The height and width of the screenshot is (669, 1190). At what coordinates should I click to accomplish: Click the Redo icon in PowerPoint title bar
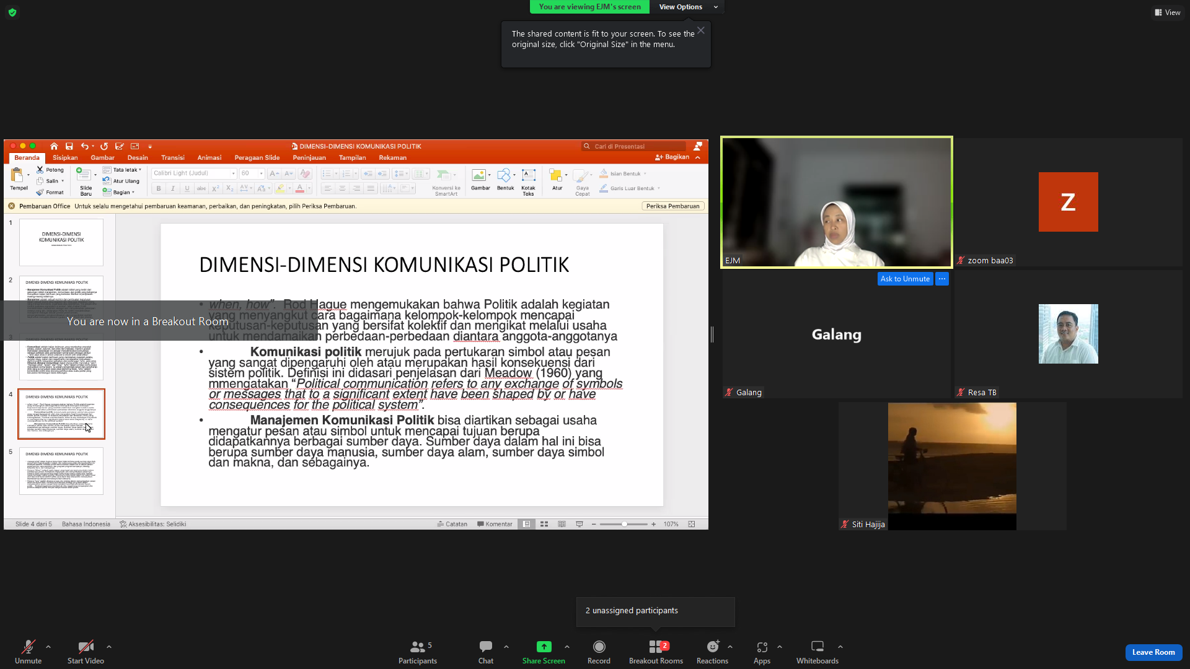tap(104, 146)
